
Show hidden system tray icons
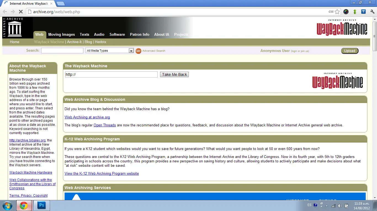point(327,206)
